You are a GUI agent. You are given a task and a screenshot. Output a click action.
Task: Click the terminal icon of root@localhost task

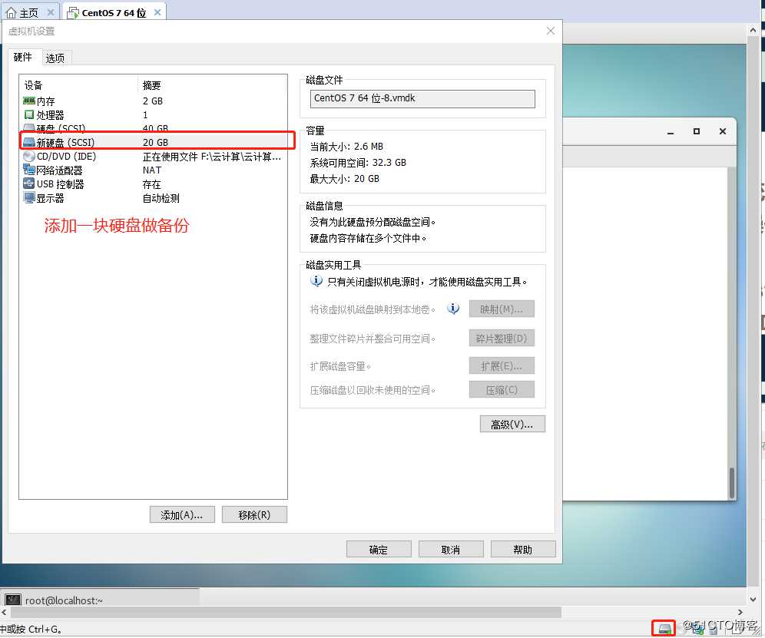tap(13, 600)
